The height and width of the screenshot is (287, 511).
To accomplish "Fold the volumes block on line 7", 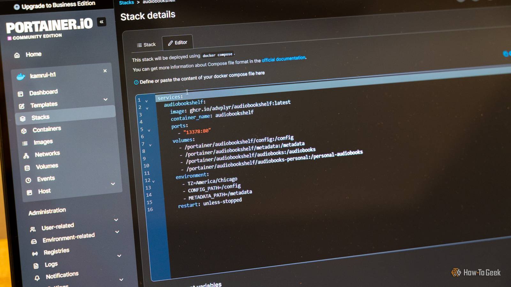I will 150,145.
